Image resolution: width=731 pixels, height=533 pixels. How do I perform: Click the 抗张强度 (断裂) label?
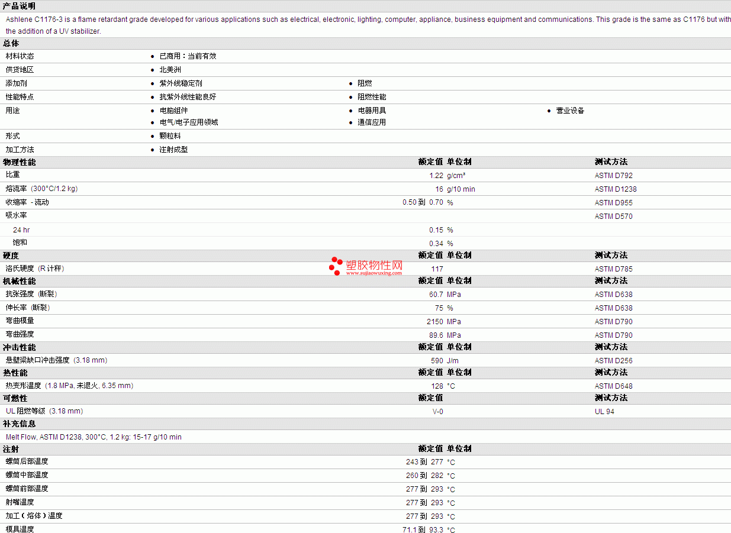(x=31, y=294)
